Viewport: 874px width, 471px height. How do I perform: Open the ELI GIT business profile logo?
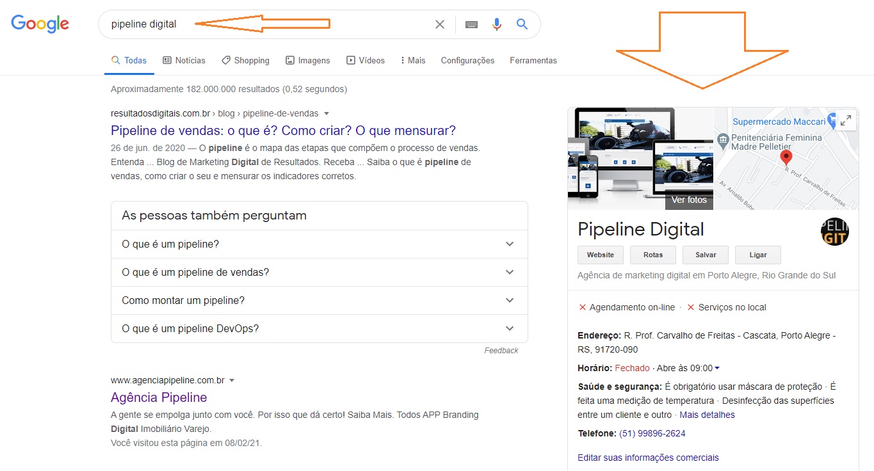pos(835,232)
